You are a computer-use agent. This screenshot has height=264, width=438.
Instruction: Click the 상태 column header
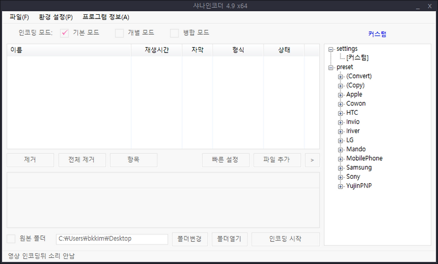[284, 50]
